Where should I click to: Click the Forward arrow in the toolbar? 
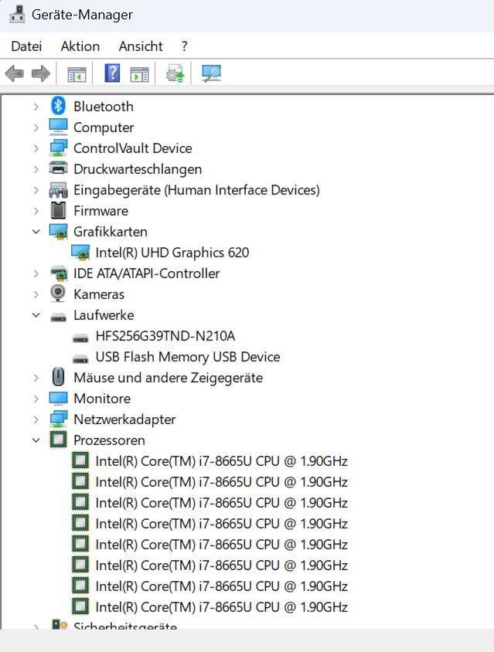pos(40,74)
